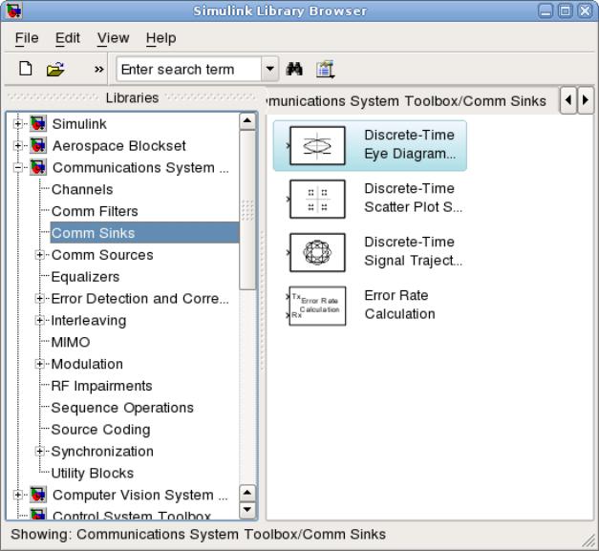Click the library tree vertical scrollbar thumb
This screenshot has height=551, width=599.
[x=247, y=210]
